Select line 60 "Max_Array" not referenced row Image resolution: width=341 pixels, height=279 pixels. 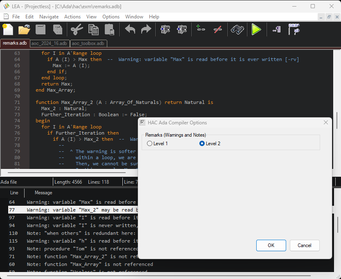pos(81,264)
